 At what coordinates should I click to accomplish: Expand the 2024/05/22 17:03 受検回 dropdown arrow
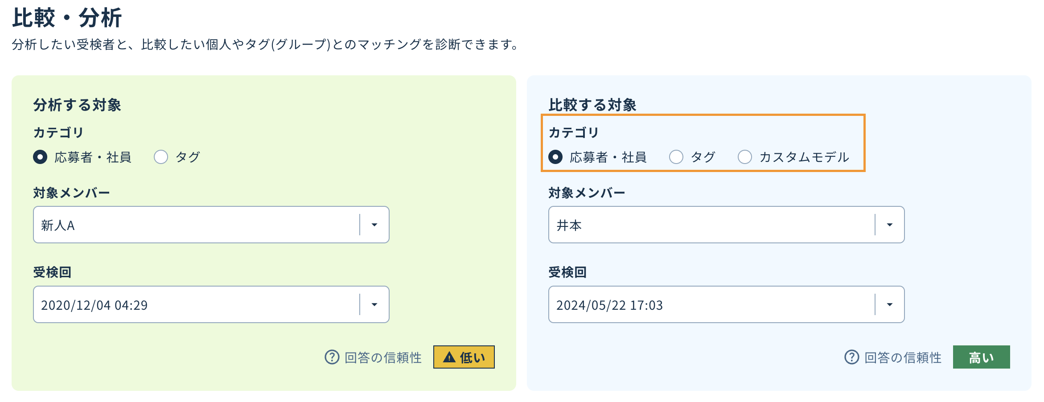click(890, 304)
